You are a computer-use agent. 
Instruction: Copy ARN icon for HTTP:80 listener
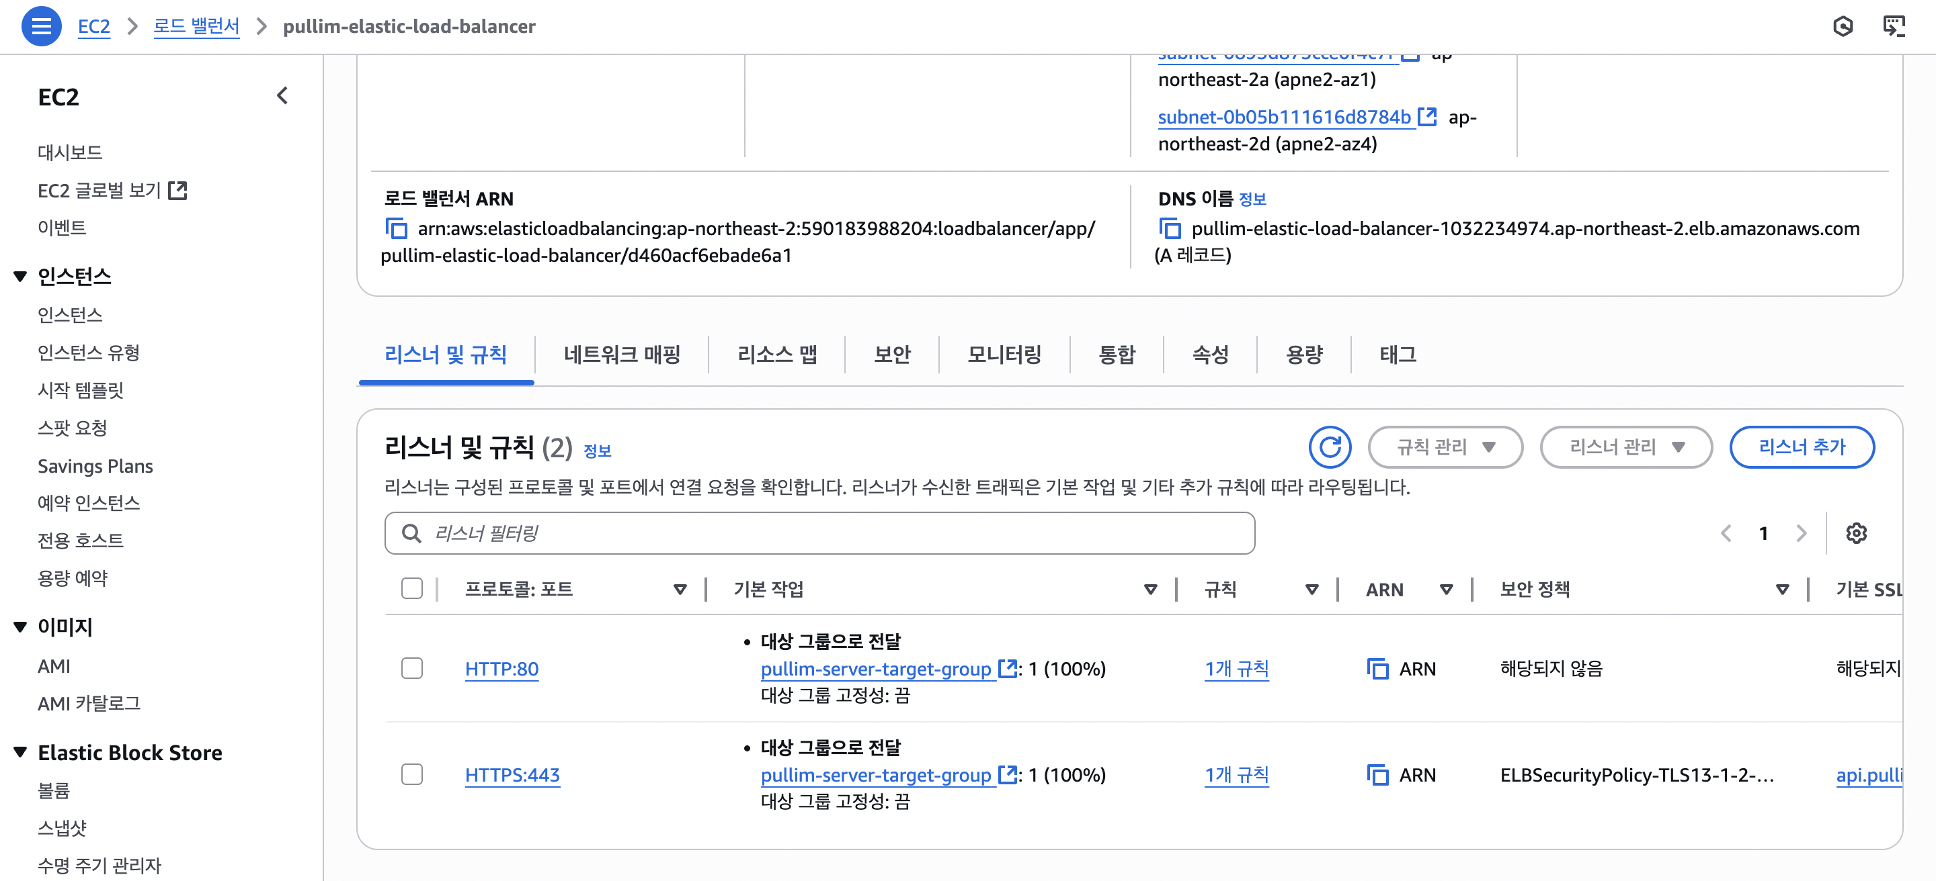[1377, 668]
